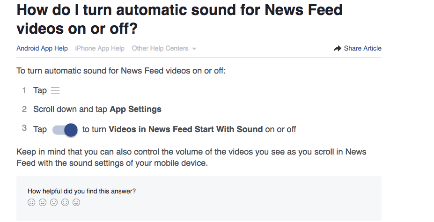The height and width of the screenshot is (222, 434).
Task: Click the Share Article link text
Action: (362, 48)
